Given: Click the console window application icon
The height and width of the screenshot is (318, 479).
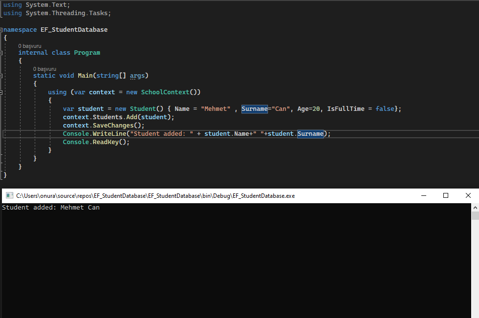Looking at the screenshot, I should point(9,195).
